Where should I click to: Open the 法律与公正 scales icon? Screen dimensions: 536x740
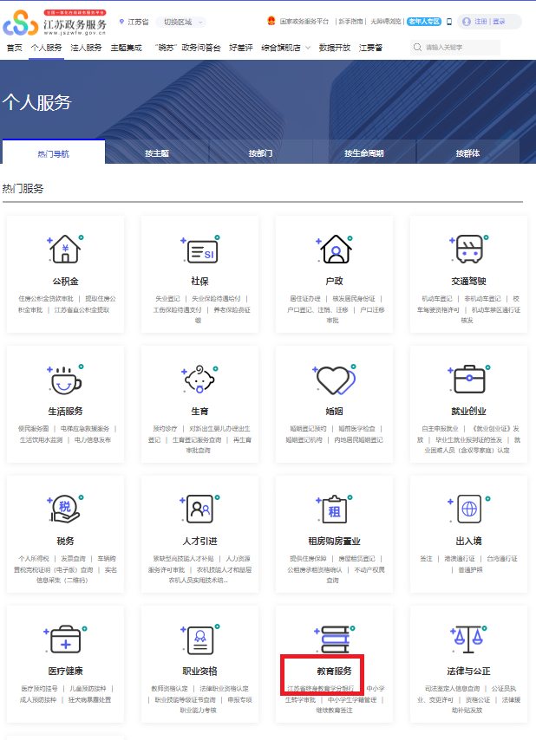pos(468,640)
